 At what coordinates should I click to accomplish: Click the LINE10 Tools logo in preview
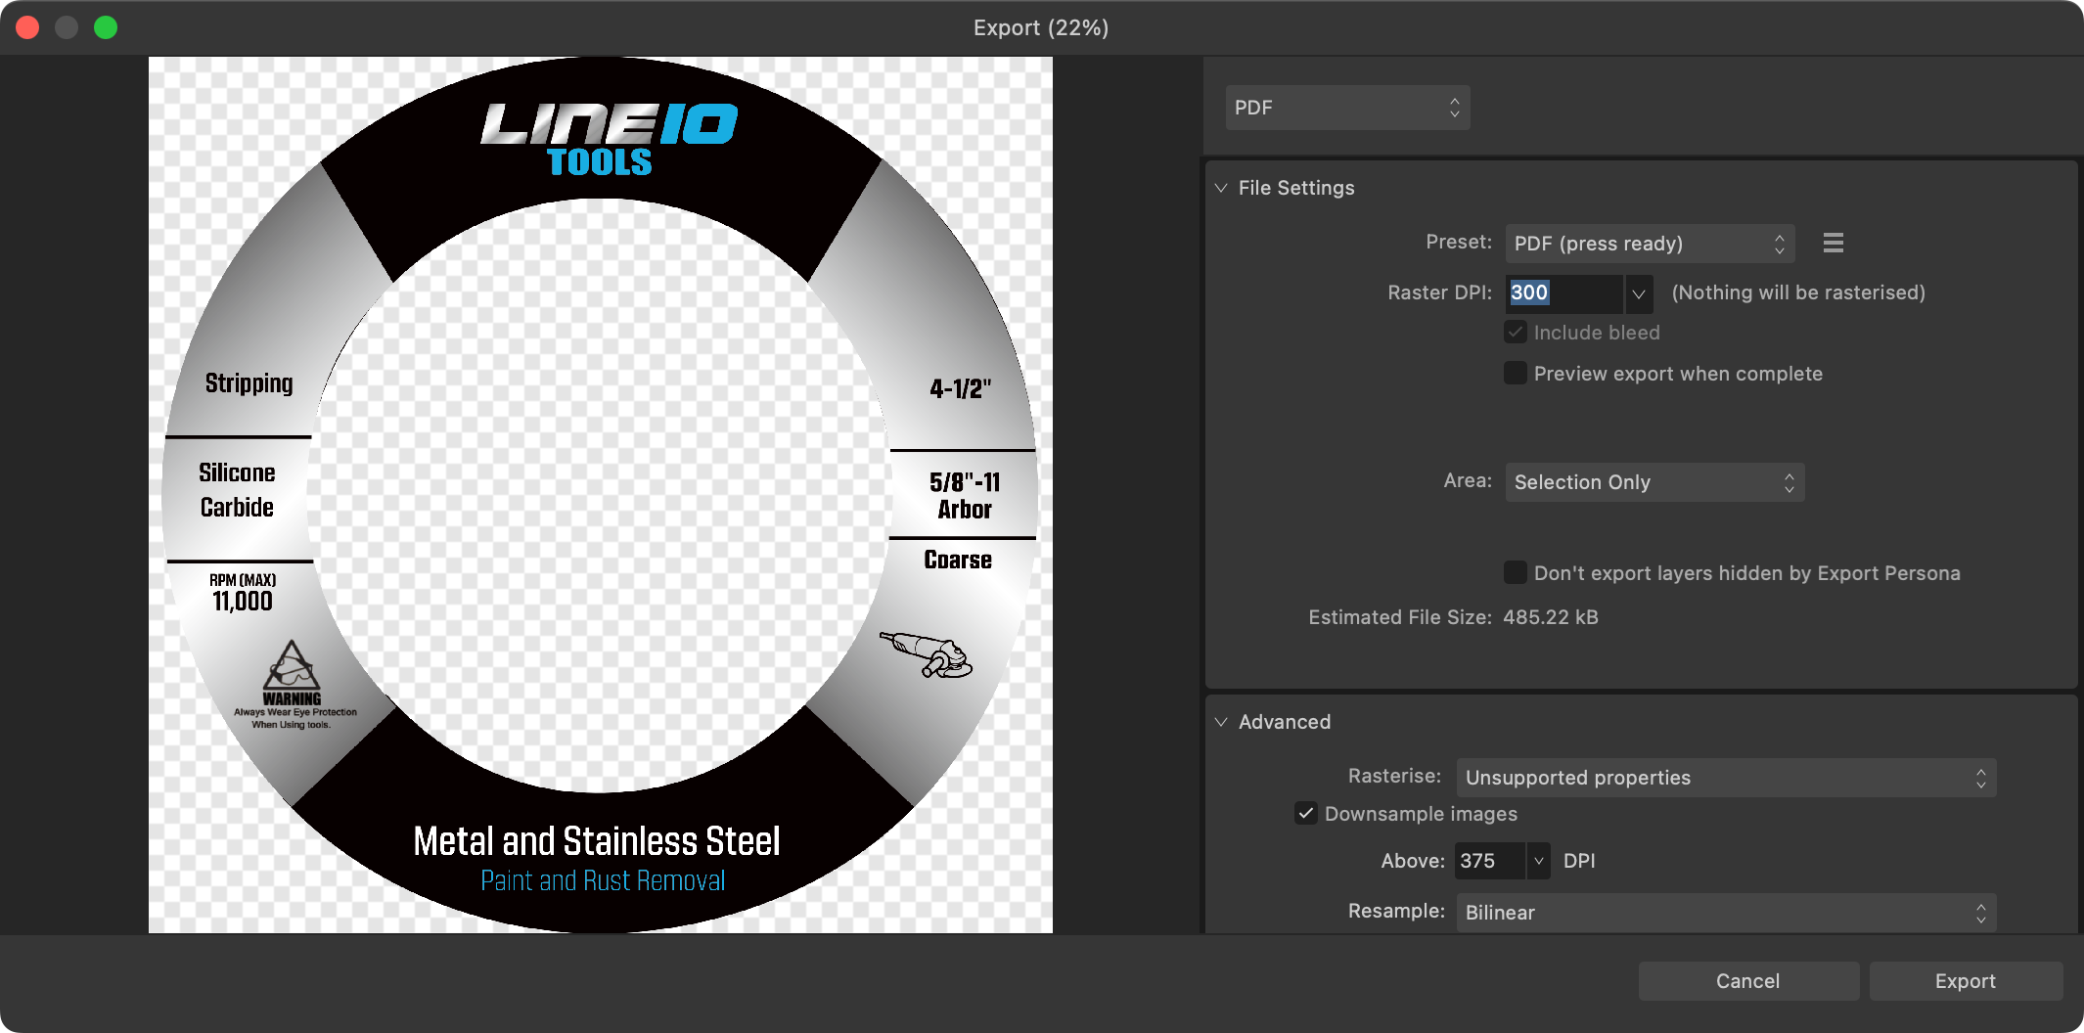608,139
